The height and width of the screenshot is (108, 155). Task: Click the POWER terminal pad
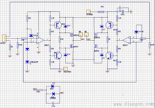pos(88,12)
